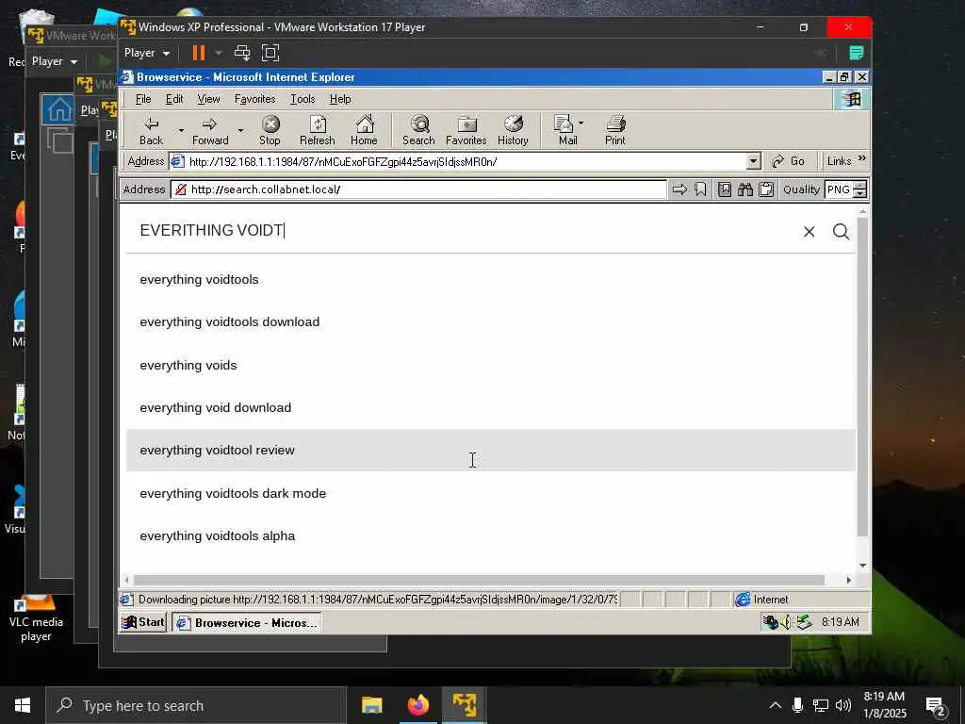Stop page loading in Internet Explorer

(270, 130)
